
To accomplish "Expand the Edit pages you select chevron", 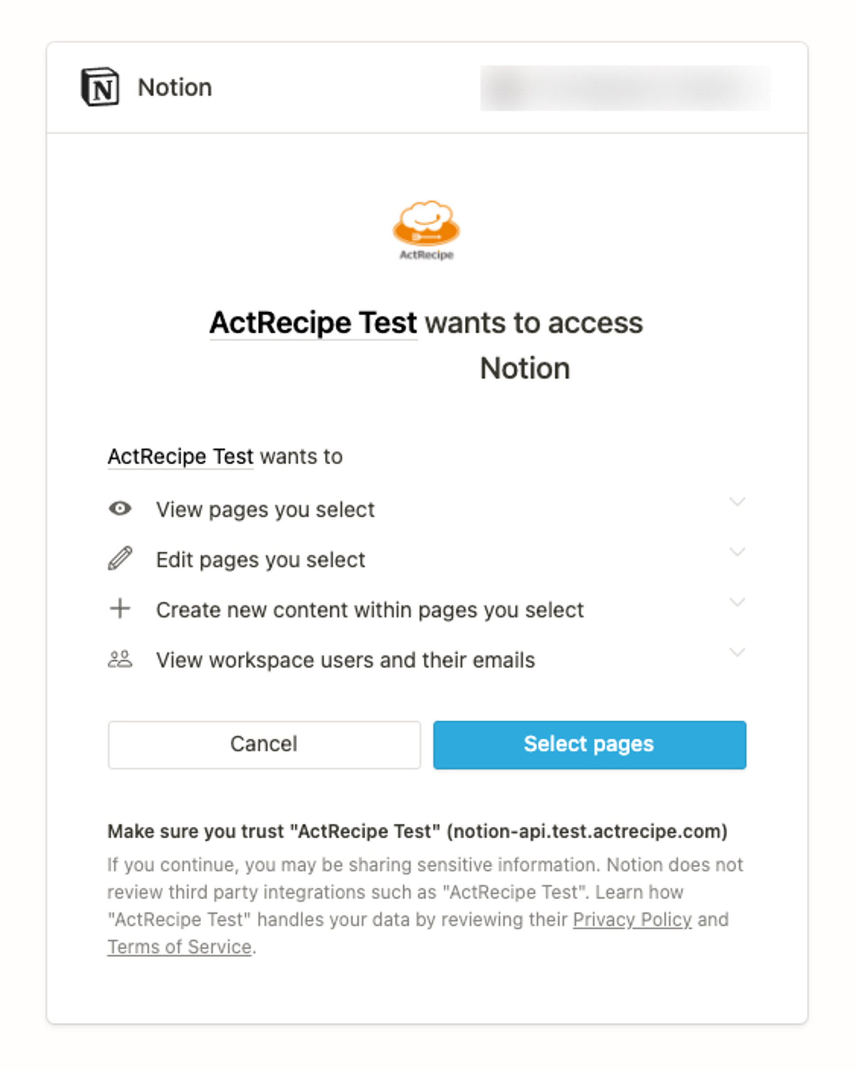I will [738, 552].
